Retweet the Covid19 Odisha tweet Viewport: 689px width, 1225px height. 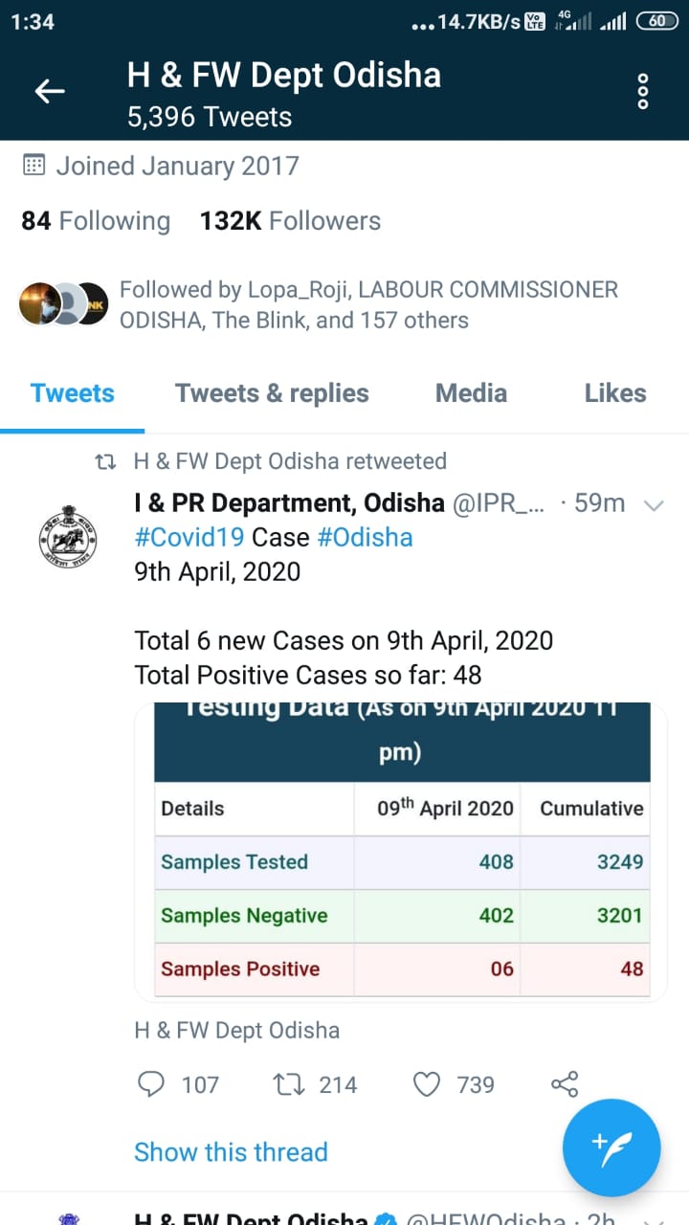(x=287, y=1084)
